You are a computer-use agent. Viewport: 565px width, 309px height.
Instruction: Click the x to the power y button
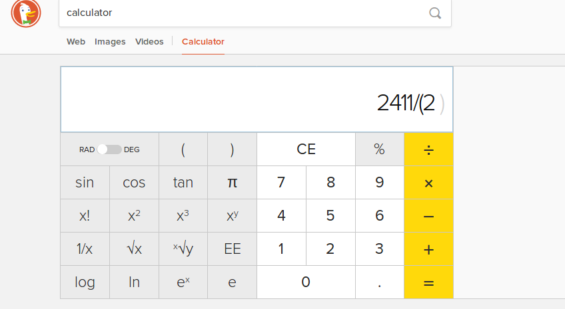[232, 215]
